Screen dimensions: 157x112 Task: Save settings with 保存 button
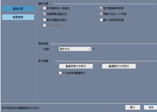[151, 107]
